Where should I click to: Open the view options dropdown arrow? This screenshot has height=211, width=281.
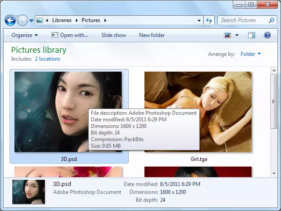click(x=237, y=35)
